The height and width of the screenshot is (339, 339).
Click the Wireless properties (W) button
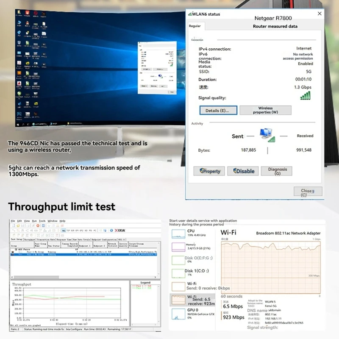pos(266,110)
